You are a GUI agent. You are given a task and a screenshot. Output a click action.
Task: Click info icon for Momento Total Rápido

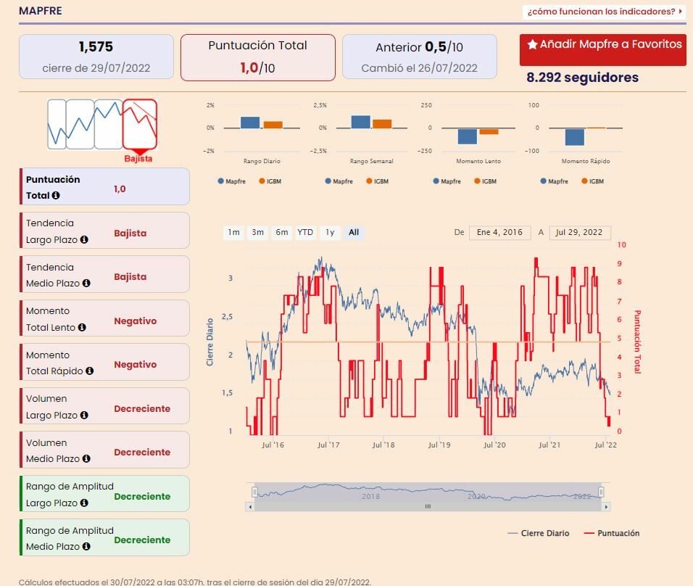pyautogui.click(x=90, y=371)
